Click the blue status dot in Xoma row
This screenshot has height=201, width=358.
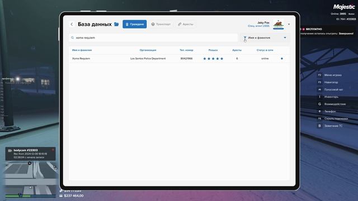click(x=282, y=59)
